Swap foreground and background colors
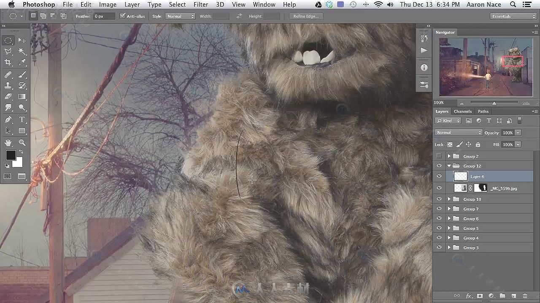This screenshot has height=303, width=540. [x=21, y=151]
